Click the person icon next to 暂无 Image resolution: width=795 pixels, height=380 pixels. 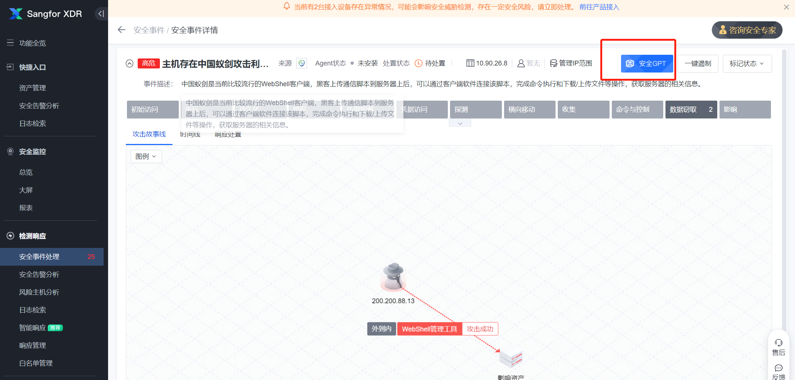click(x=521, y=63)
